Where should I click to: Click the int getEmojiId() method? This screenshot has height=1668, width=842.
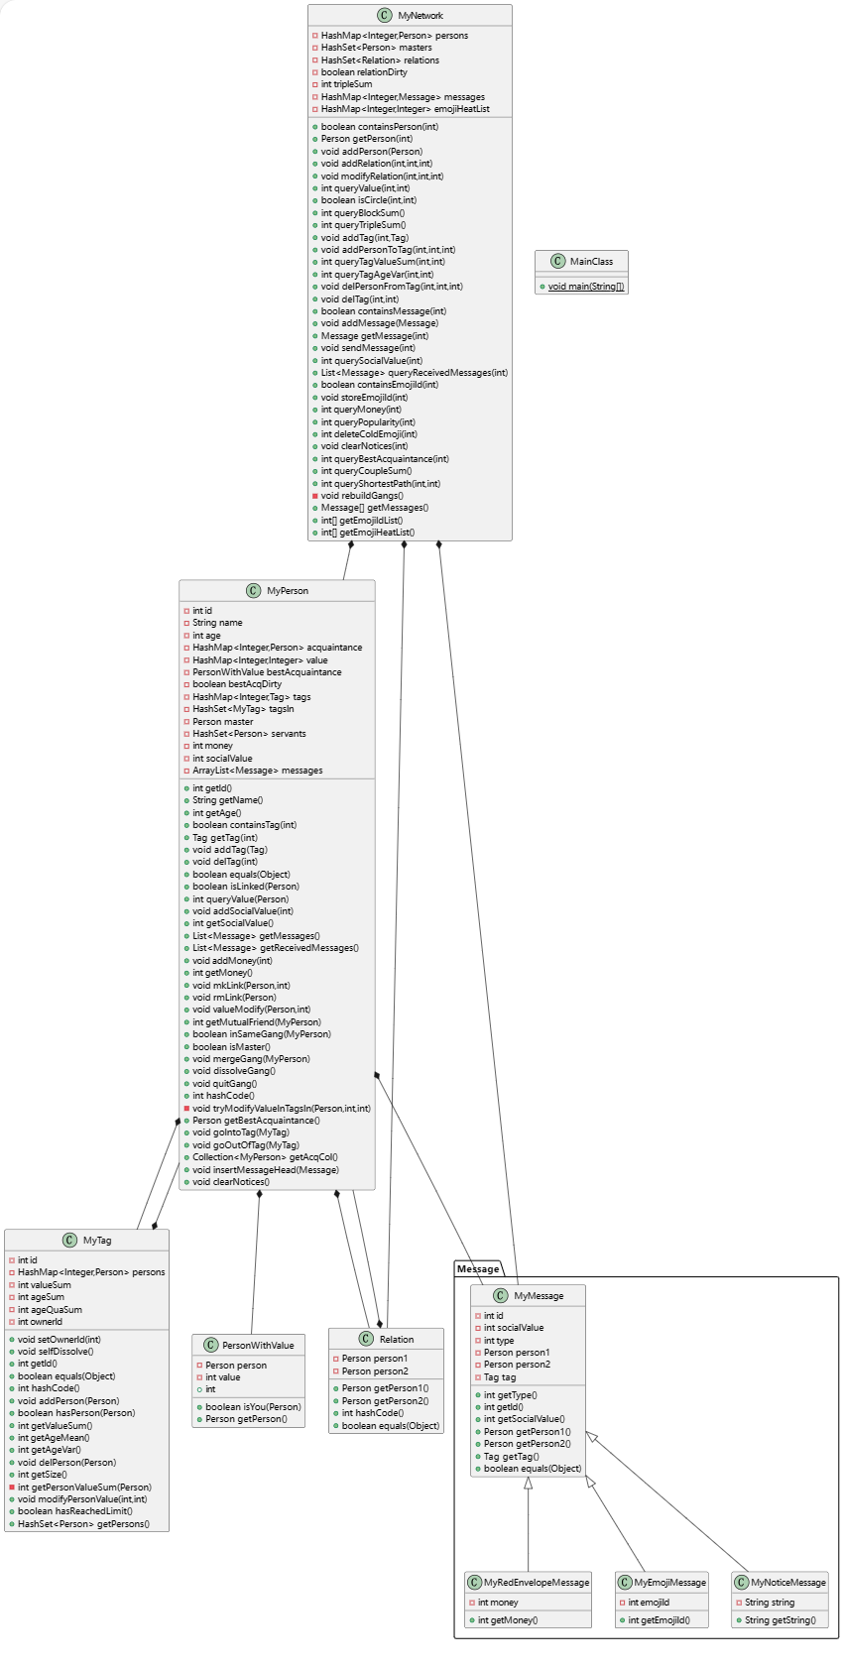click(x=659, y=1620)
